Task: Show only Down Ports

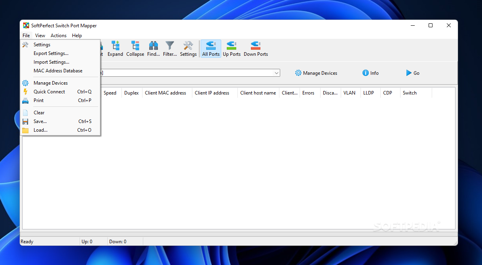Action: click(256, 49)
